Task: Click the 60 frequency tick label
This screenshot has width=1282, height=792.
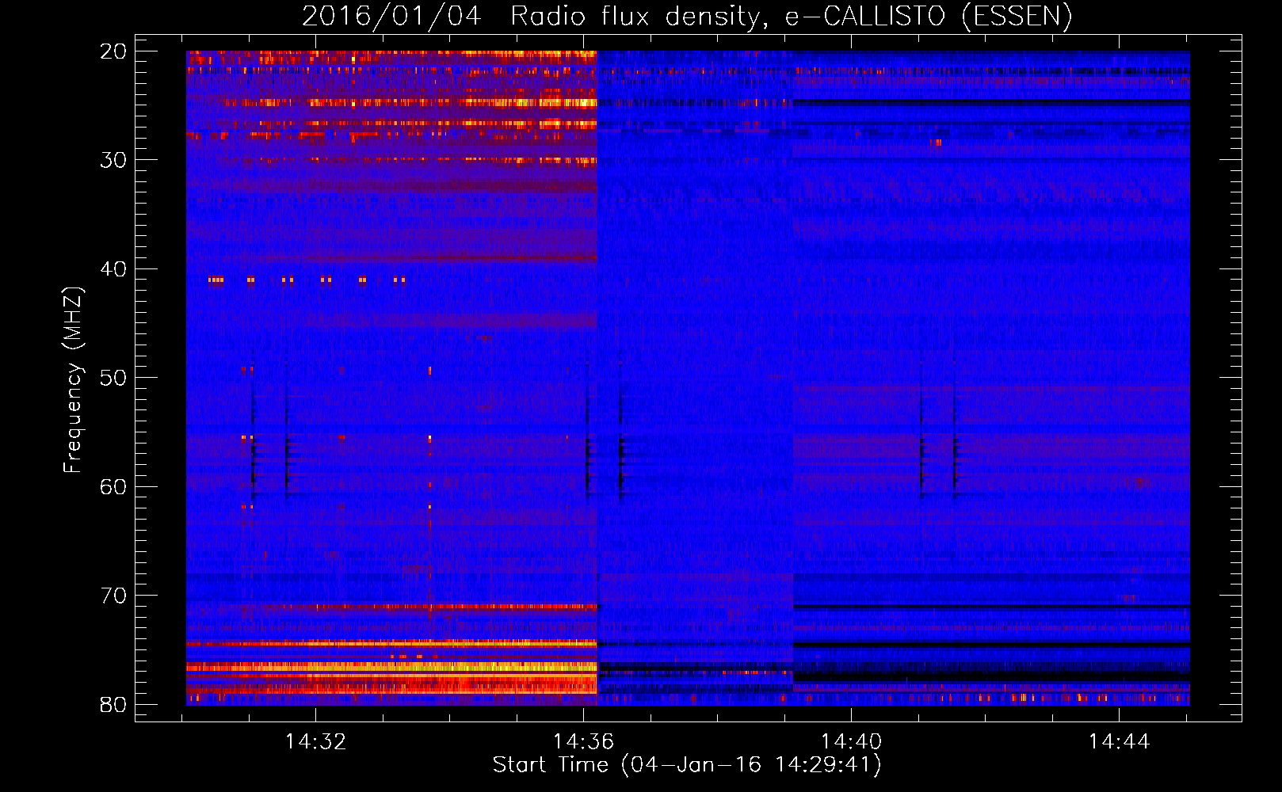Action: (x=113, y=487)
